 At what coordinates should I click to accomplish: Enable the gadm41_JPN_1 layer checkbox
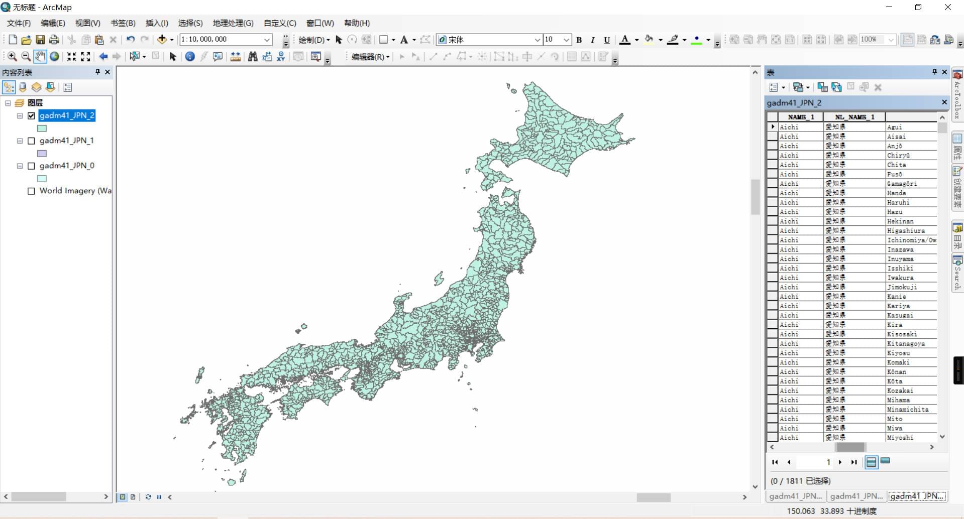point(31,141)
